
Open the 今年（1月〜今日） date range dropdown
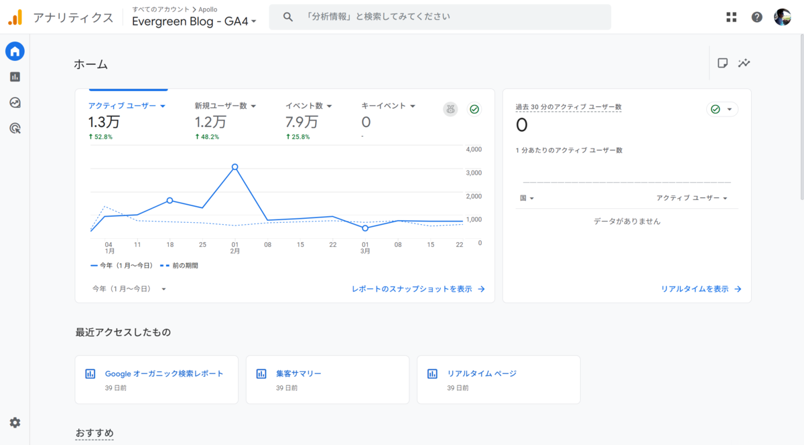coord(129,289)
